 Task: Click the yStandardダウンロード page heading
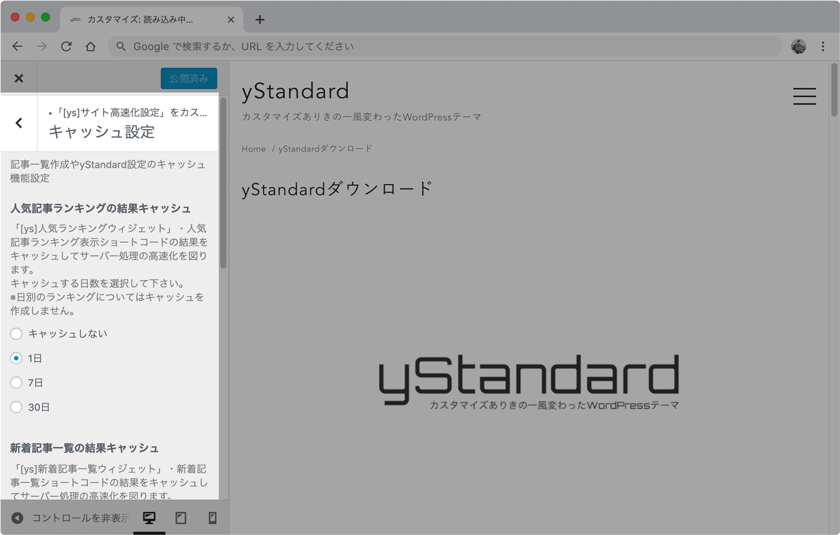click(337, 188)
